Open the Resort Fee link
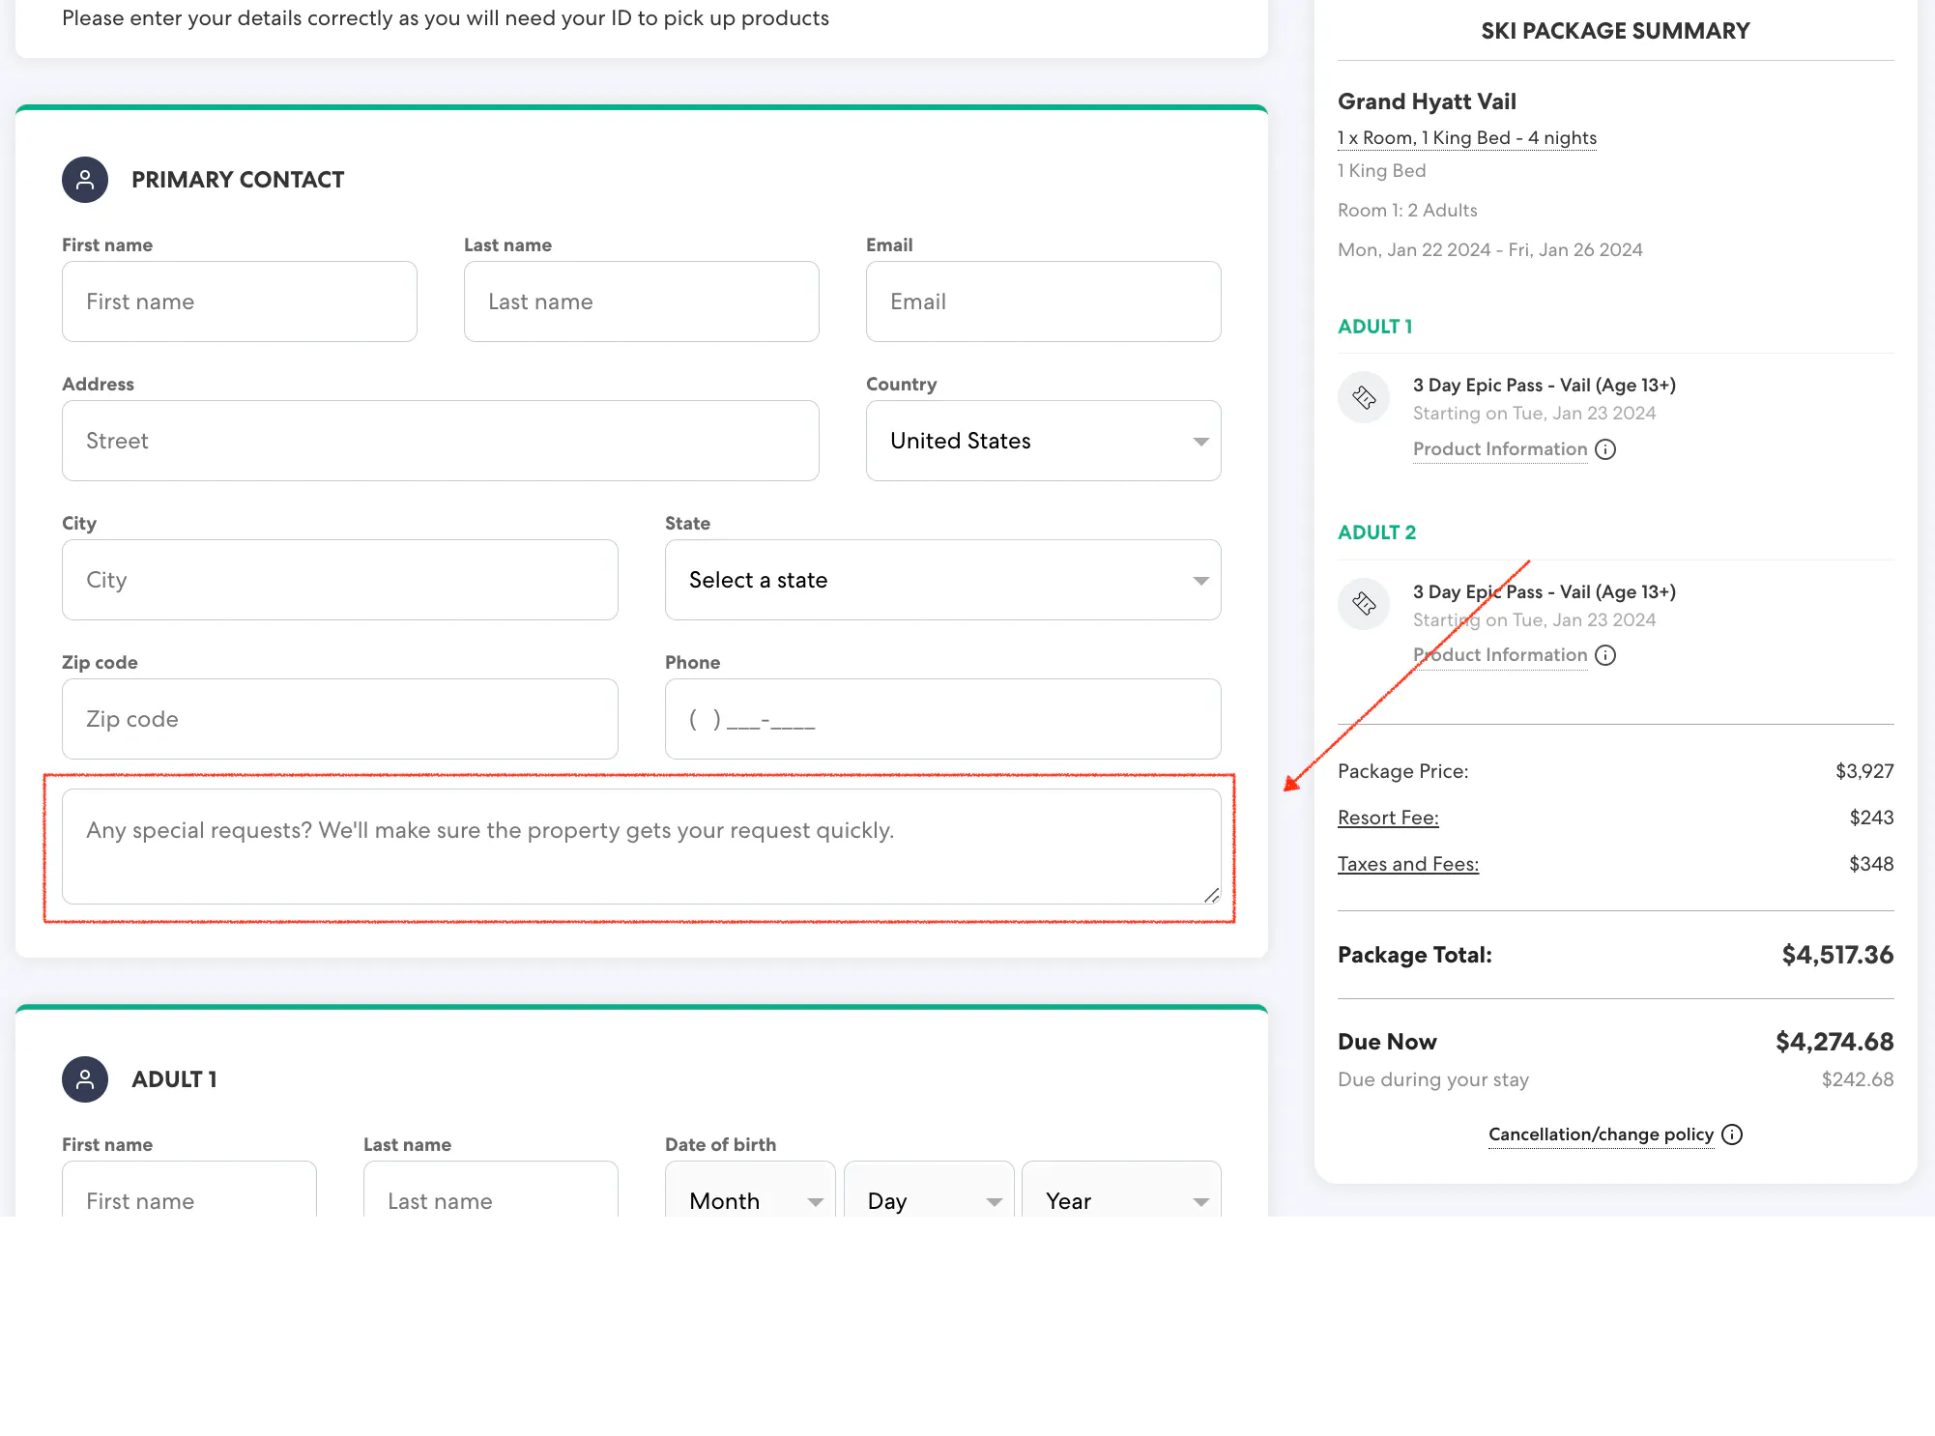 1388,818
